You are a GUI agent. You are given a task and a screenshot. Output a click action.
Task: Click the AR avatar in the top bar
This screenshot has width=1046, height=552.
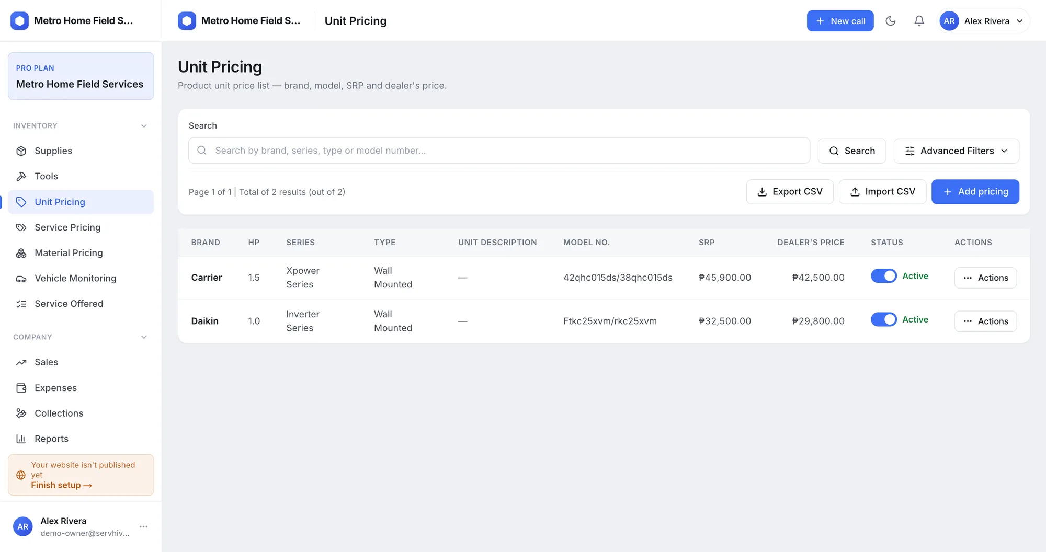949,21
